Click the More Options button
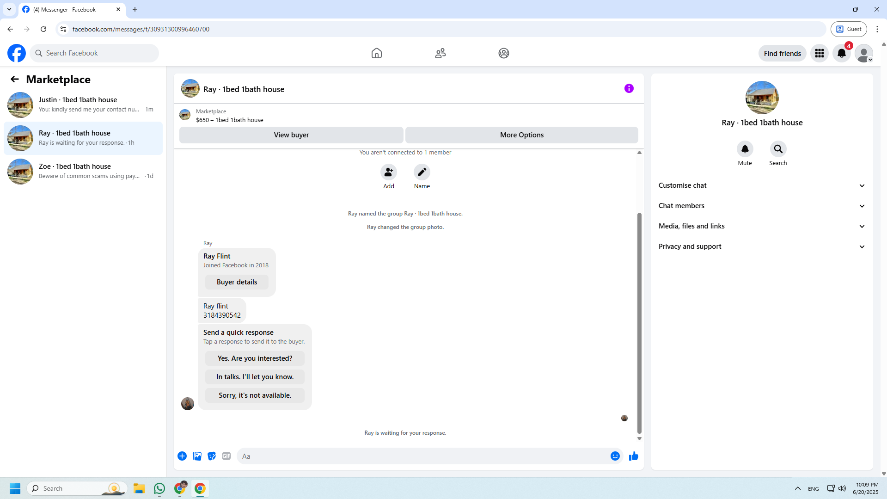887x499 pixels. [x=522, y=135]
